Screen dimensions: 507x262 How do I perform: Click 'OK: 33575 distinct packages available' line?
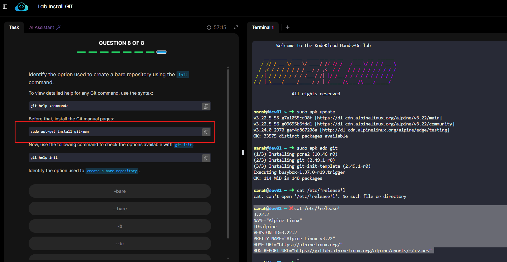[301, 136]
